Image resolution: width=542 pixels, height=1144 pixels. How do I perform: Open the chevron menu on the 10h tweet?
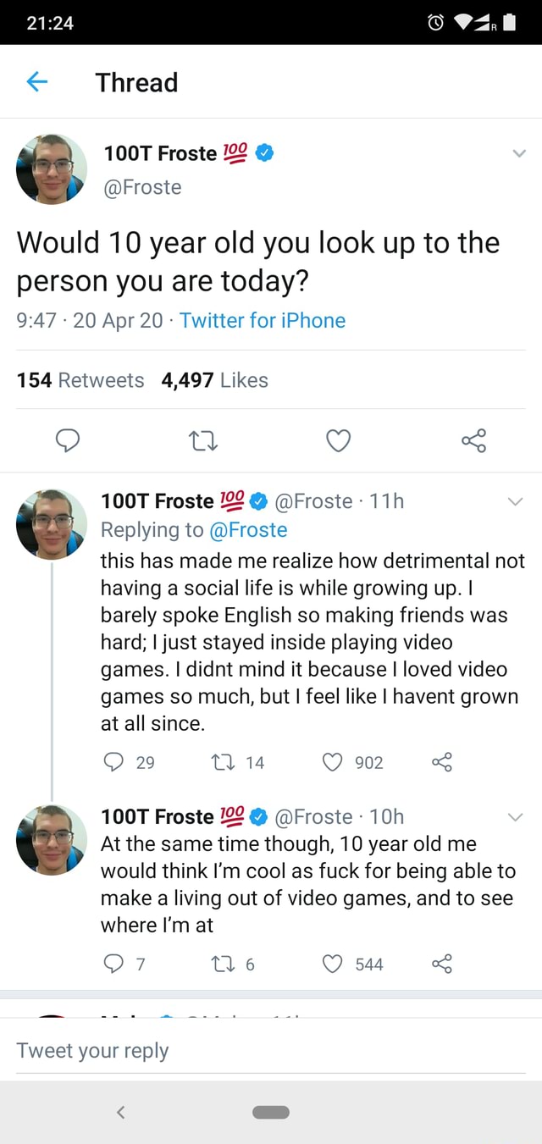[517, 816]
